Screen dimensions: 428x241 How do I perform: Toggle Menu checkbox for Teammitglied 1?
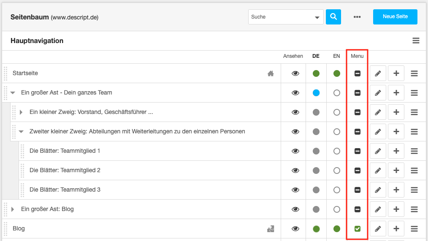click(x=358, y=151)
